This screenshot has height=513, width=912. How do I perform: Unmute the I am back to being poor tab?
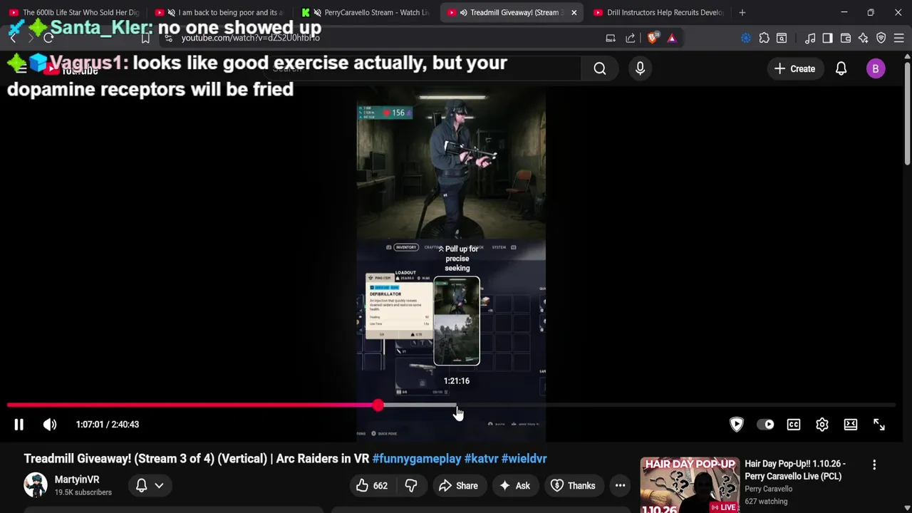coord(171,12)
